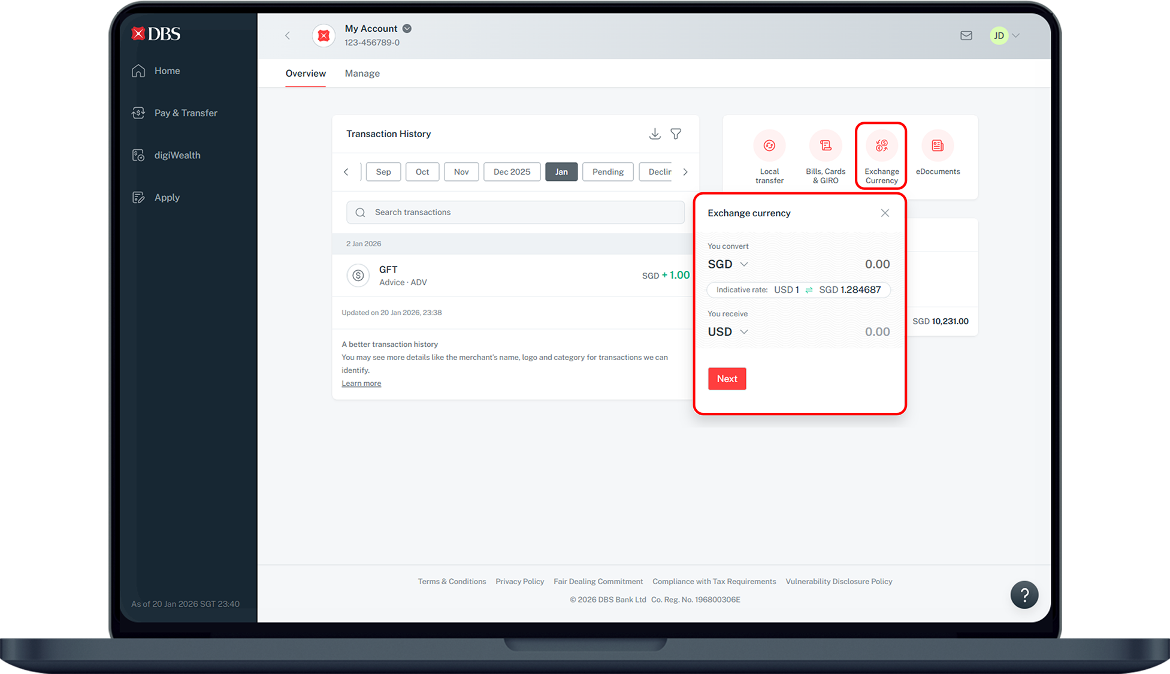1170x674 pixels.
Task: Open Pay & Transfer in sidebar
Action: click(x=185, y=113)
